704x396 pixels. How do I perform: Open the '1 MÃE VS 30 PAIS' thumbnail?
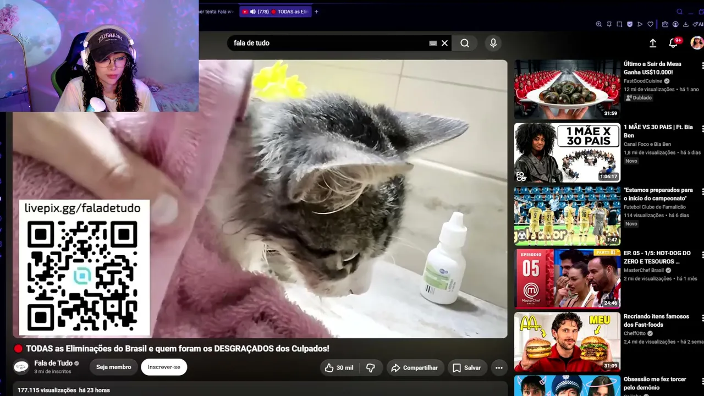(x=567, y=152)
